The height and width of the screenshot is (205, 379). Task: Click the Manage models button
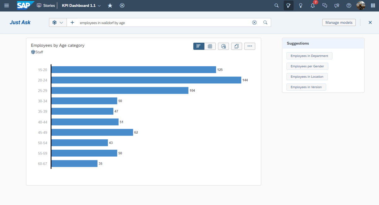coord(339,22)
